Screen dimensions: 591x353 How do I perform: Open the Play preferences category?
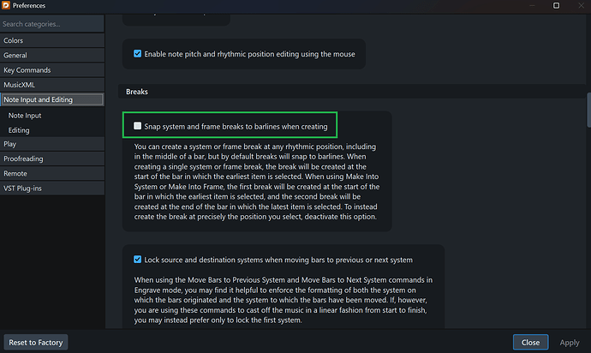10,144
